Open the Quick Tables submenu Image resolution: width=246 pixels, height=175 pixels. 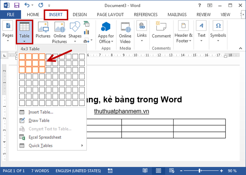point(52,146)
